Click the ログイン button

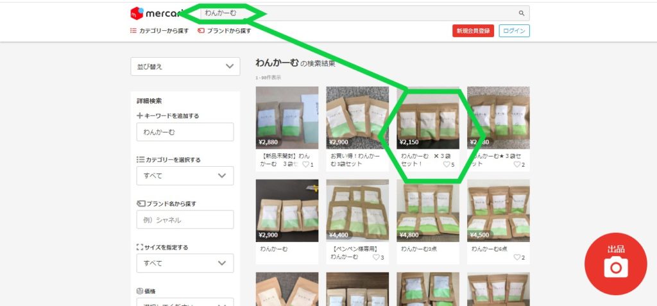pos(514,31)
